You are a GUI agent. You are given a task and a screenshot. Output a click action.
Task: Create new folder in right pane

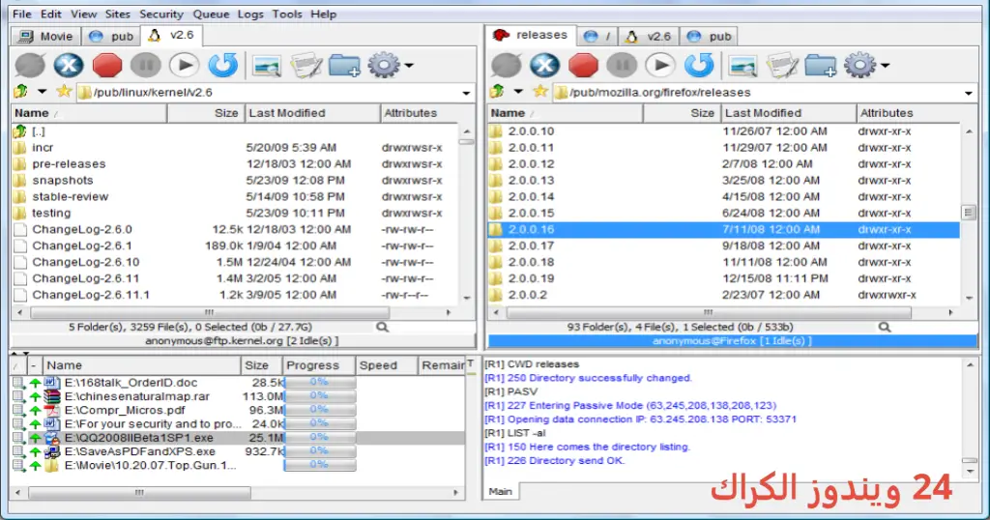pyautogui.click(x=821, y=66)
